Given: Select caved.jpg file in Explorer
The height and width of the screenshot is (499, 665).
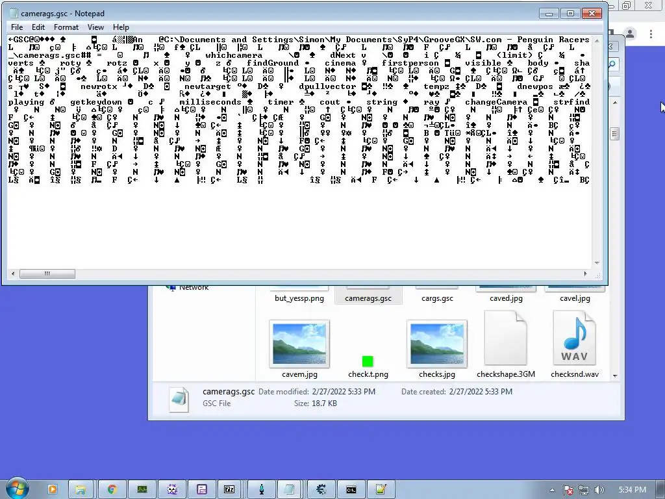Looking at the screenshot, I should [506, 298].
